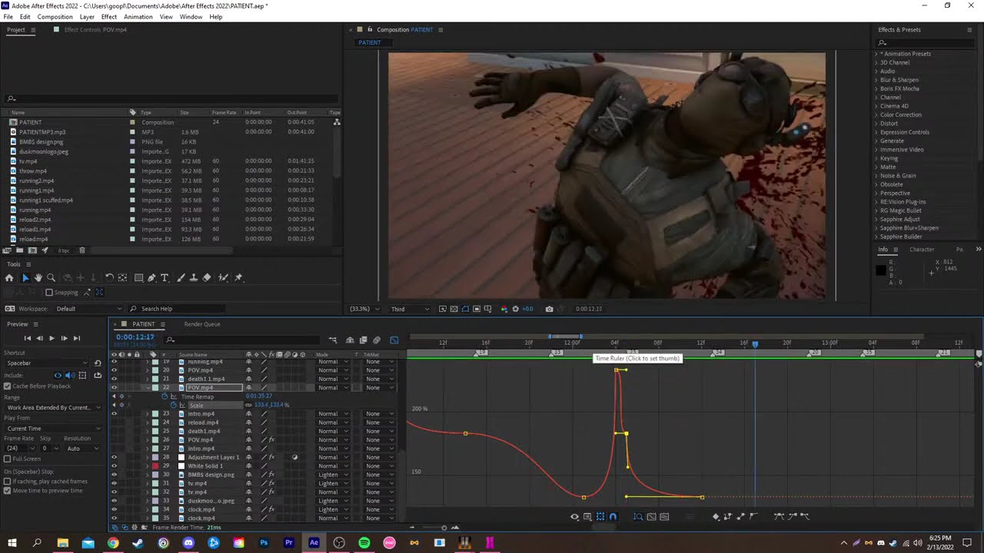This screenshot has width=984, height=553.
Task: Enable the Snapping checkbox
Action: [49, 293]
